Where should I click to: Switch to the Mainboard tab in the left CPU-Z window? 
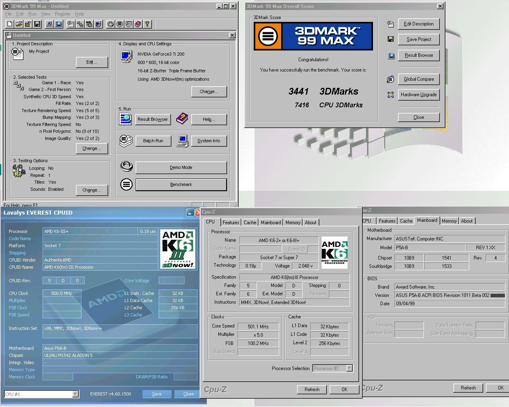pos(271,223)
